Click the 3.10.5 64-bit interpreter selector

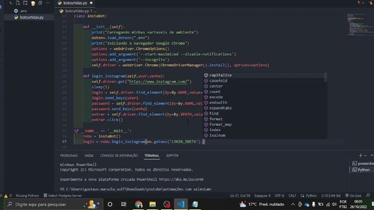point(331,196)
